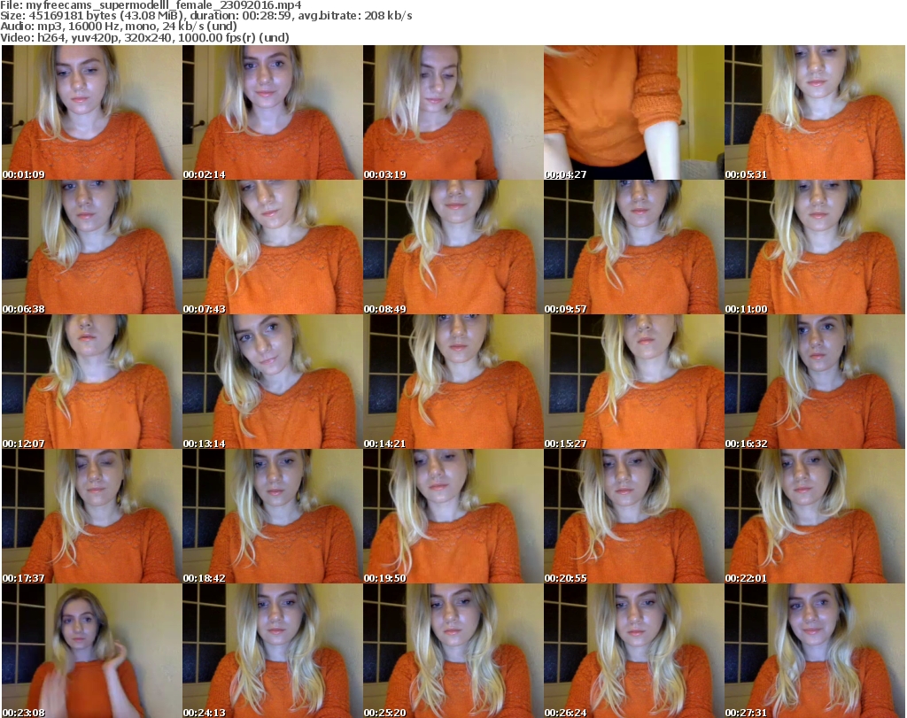This screenshot has width=907, height=718.
Task: Select the thumbnail stamped 00:03:19
Action: tap(453, 112)
